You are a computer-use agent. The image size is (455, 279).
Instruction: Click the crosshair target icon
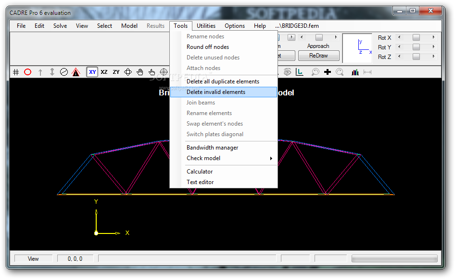pos(164,72)
